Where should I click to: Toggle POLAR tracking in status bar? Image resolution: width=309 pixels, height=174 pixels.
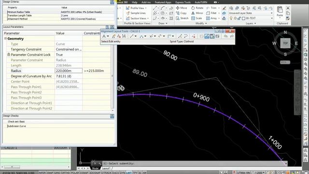coord(75,173)
